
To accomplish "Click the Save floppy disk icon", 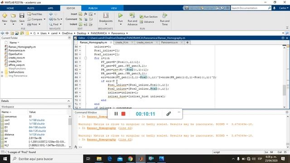I will click(x=22, y=15).
